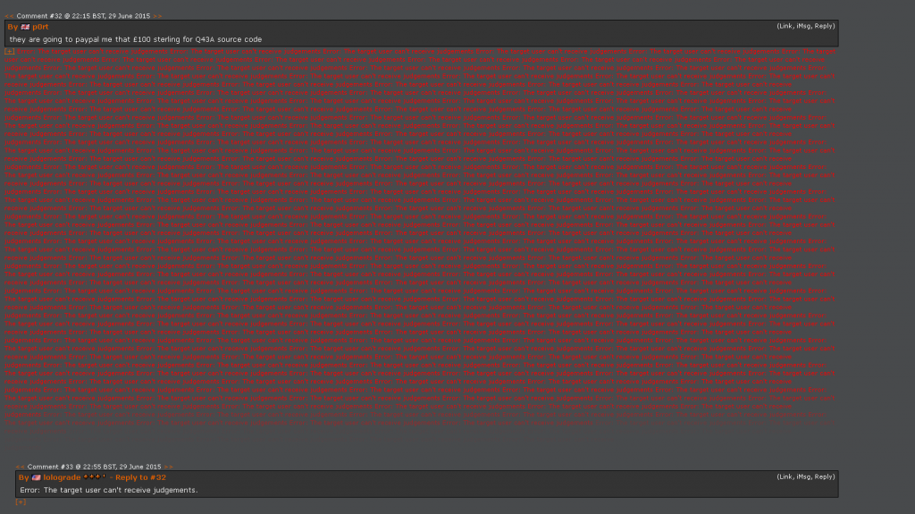Click the >> arrows after Comment #32
The width and height of the screenshot is (915, 514).
coord(158,16)
